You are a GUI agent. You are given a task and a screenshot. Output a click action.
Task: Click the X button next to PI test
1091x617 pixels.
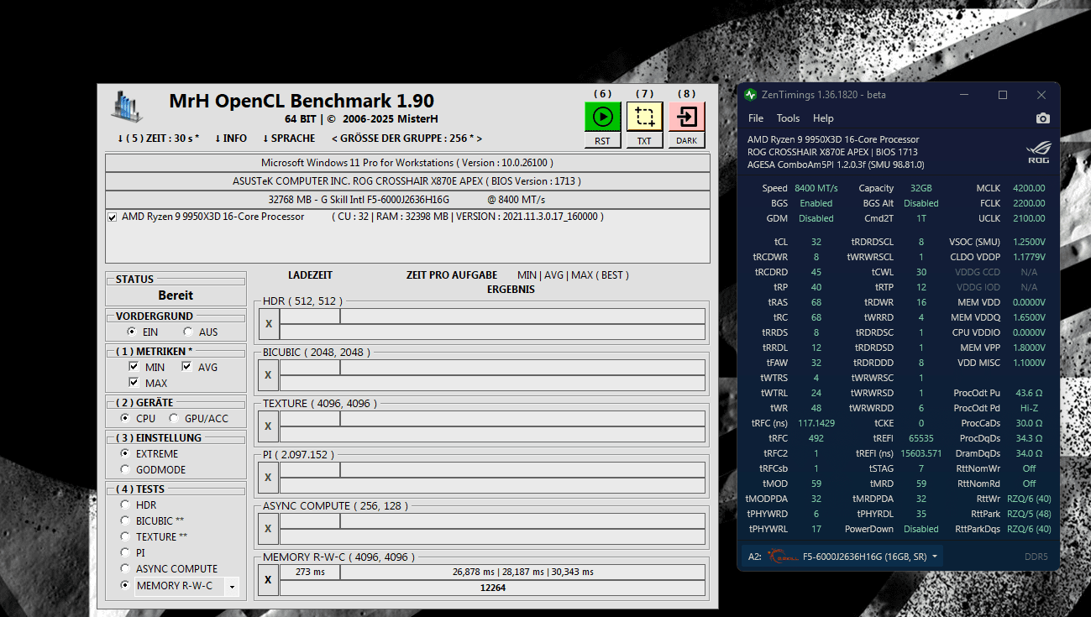point(268,477)
